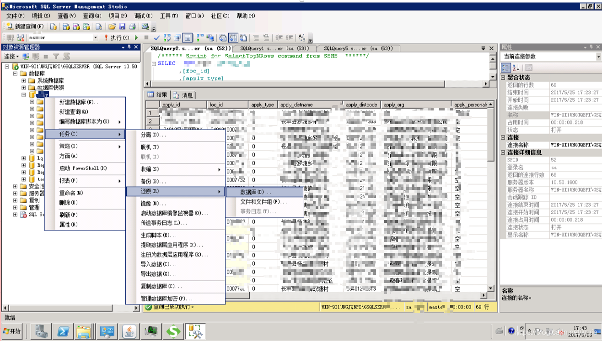Switch output to results to text
Viewport: 602px width, 341px height.
[223, 38]
